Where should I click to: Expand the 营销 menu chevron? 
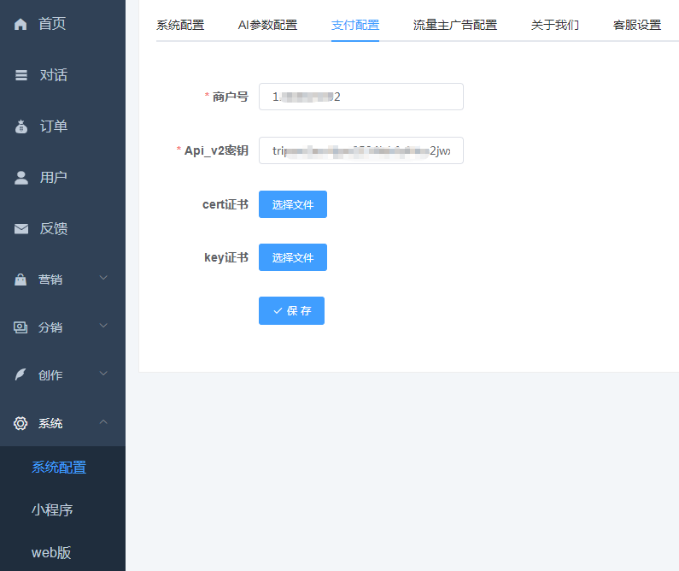103,279
